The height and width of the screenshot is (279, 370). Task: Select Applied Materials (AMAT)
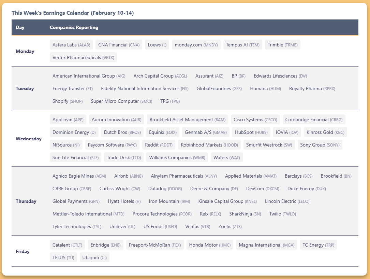[251, 176]
